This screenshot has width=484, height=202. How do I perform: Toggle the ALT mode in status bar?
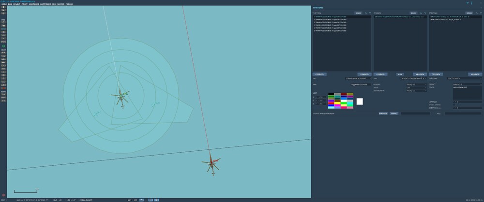[141, 200]
